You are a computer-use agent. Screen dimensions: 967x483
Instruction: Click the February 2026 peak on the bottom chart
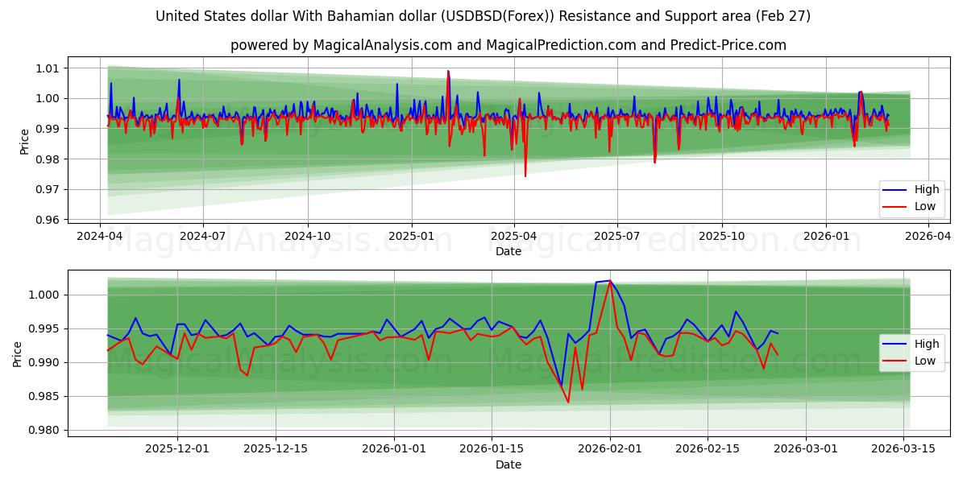pyautogui.click(x=609, y=281)
